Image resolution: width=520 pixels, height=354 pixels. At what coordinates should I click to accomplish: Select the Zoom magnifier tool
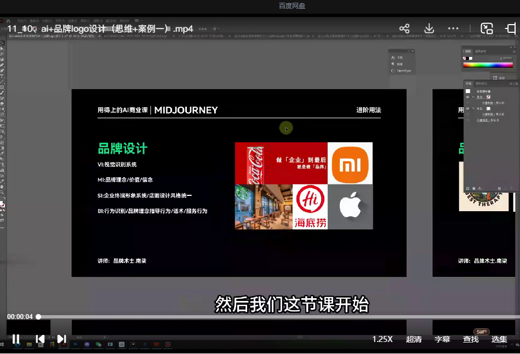tap(2, 192)
